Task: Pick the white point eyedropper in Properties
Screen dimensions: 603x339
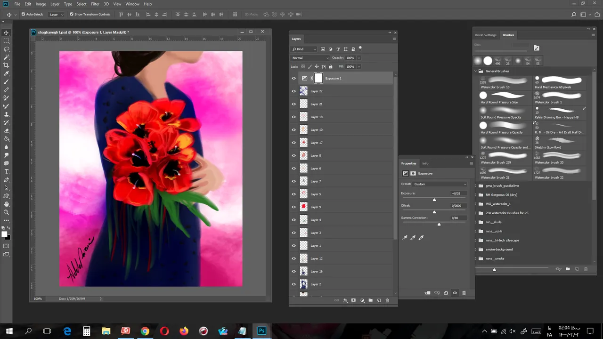Action: click(x=421, y=238)
